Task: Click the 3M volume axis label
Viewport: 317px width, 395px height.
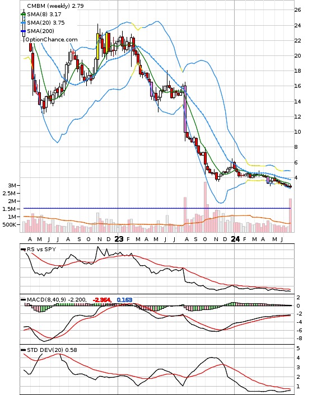Action: 12,186
